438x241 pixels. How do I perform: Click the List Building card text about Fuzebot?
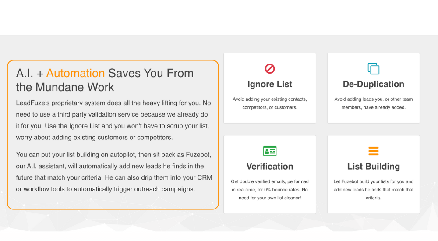pyautogui.click(x=374, y=190)
